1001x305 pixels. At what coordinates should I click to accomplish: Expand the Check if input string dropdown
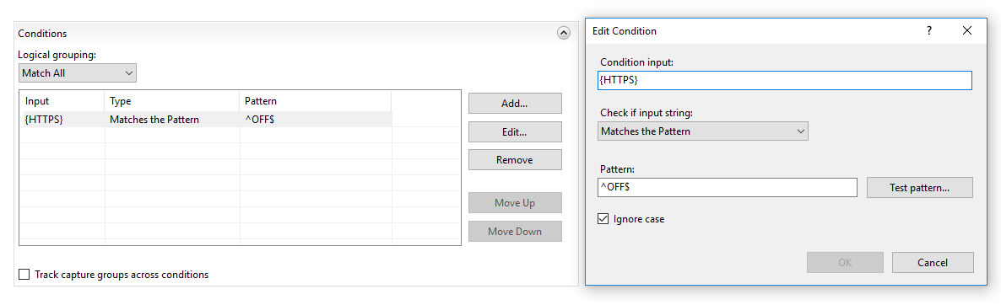pos(704,131)
